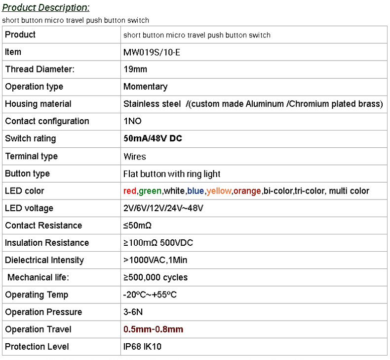Click the 1NO contact configuration value
The width and height of the screenshot is (390, 360).
click(x=132, y=121)
